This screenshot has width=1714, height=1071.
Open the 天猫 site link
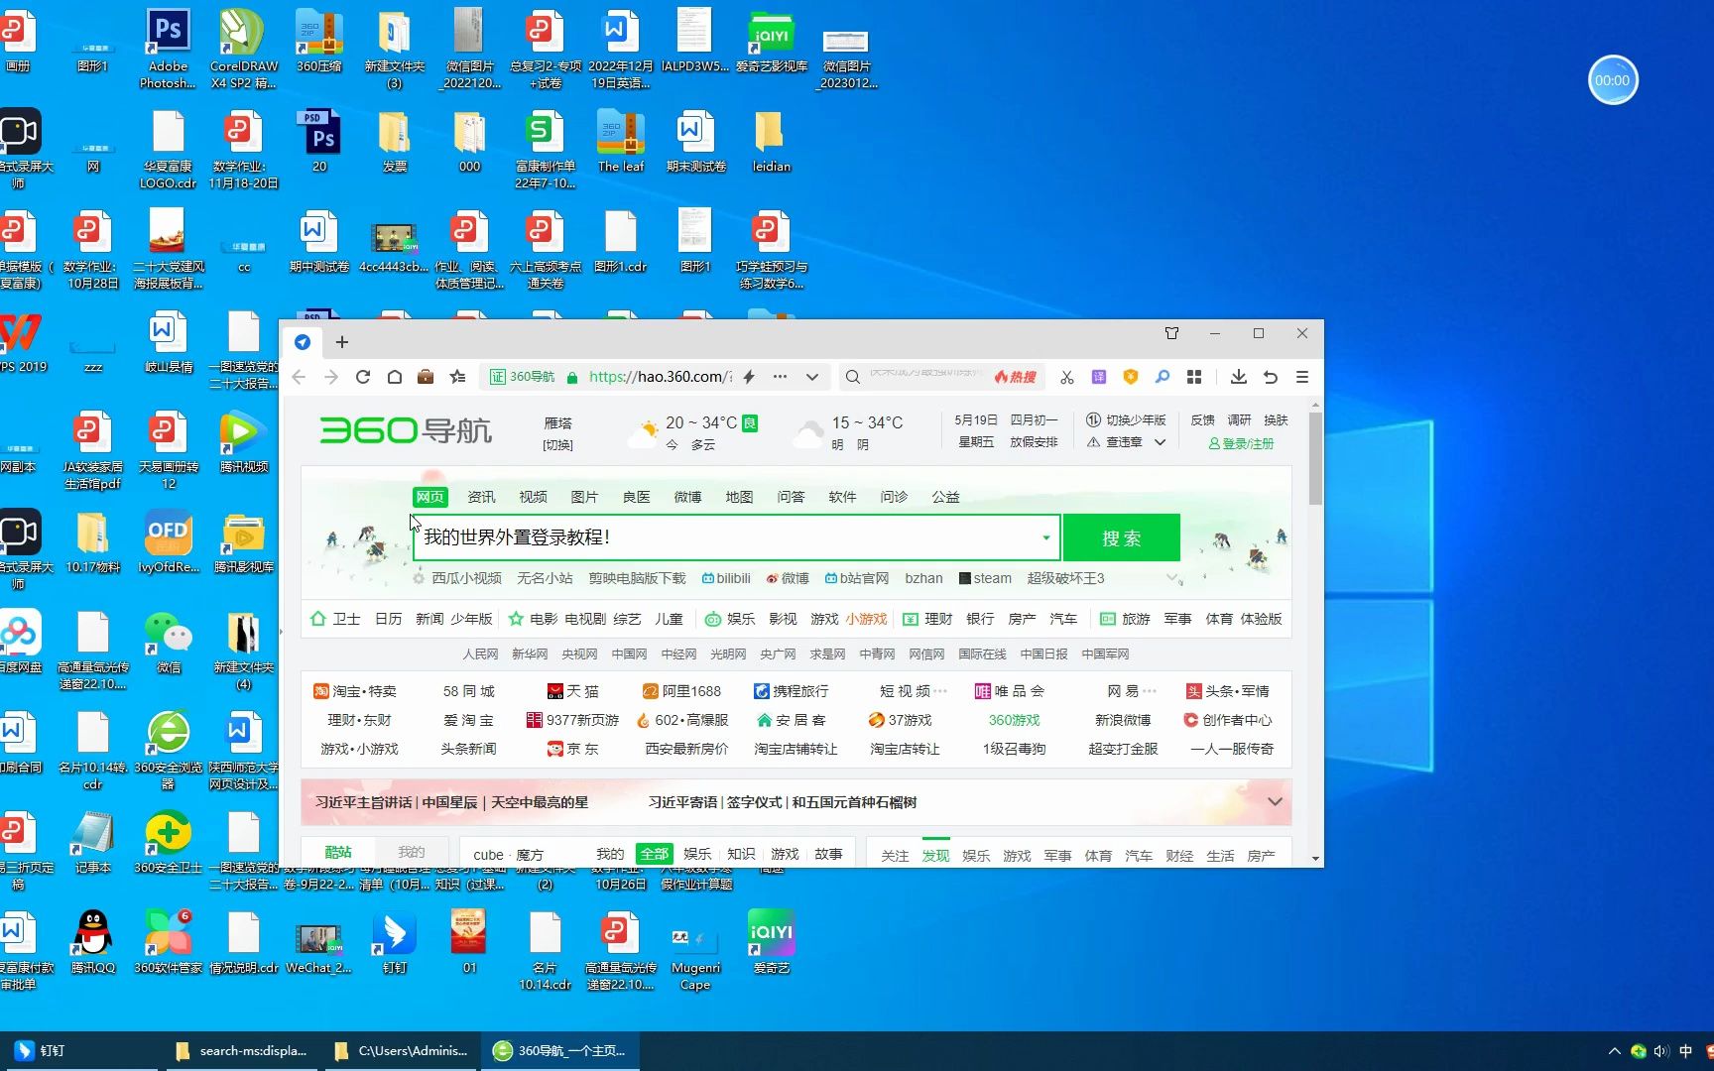[x=573, y=691]
